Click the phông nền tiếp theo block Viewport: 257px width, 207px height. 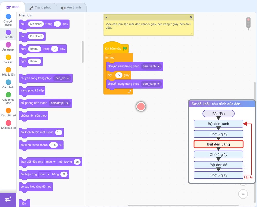click(x=33, y=116)
